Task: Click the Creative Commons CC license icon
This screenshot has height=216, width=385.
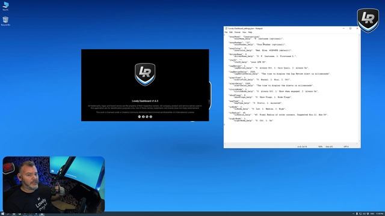Action: pos(139,116)
